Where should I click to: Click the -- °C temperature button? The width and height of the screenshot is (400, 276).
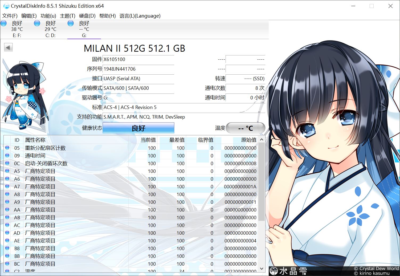(245, 128)
